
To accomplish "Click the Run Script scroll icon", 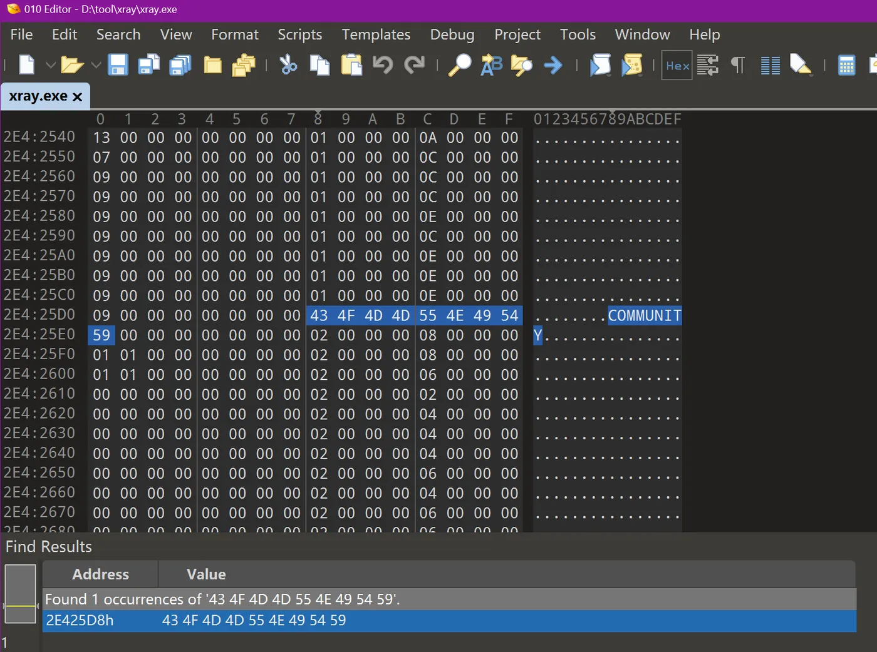I will (x=600, y=65).
